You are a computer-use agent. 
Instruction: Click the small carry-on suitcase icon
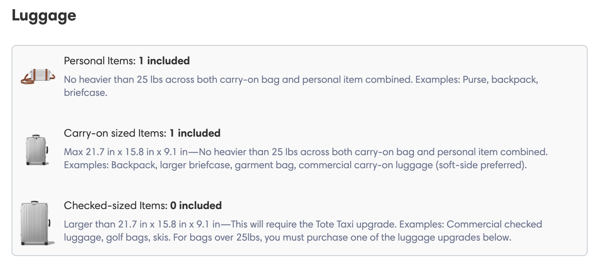(38, 151)
